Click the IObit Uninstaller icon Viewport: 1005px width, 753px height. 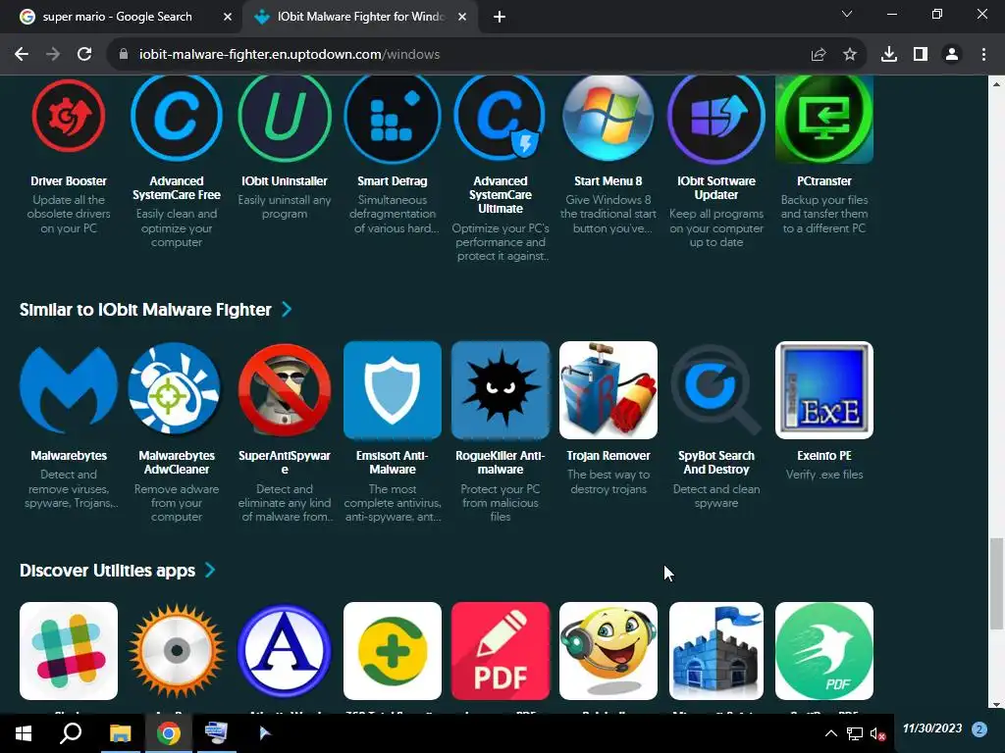(285, 116)
